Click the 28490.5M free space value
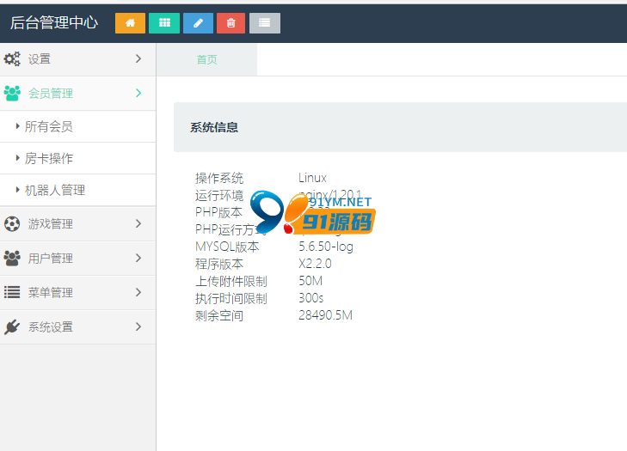Viewport: 627px width, 451px height. (325, 315)
